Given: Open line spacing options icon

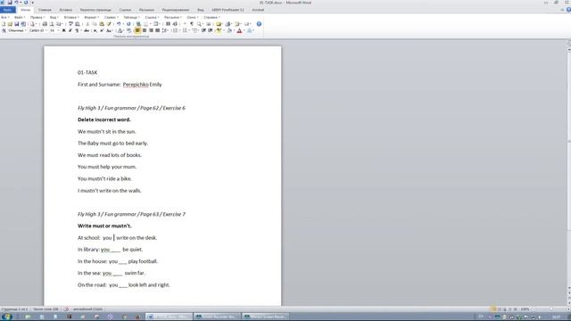Looking at the screenshot, I should 165,30.
